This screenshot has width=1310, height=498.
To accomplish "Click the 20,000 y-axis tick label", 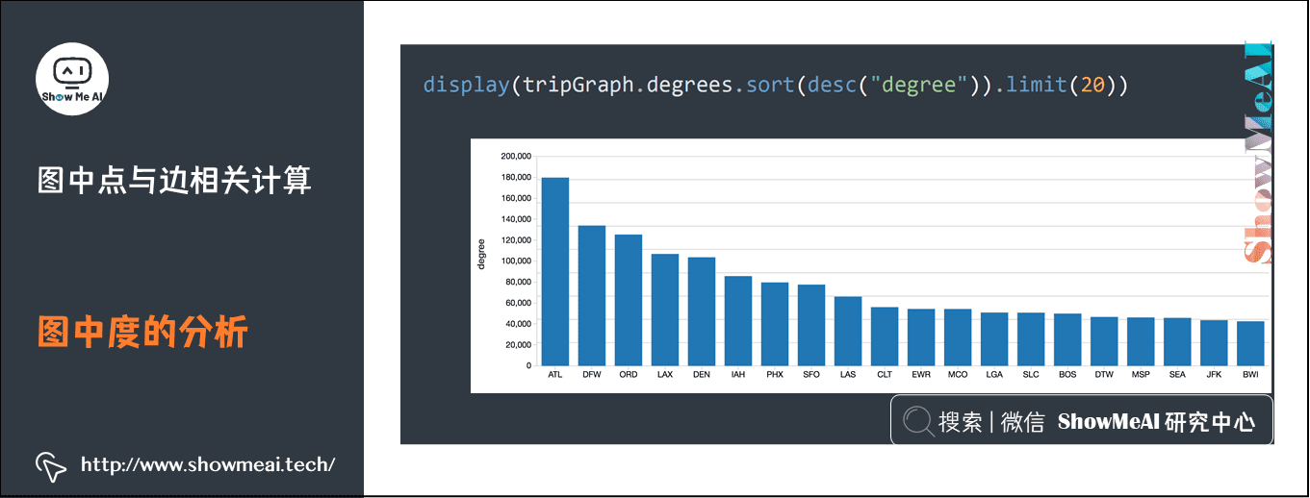I will pos(518,344).
